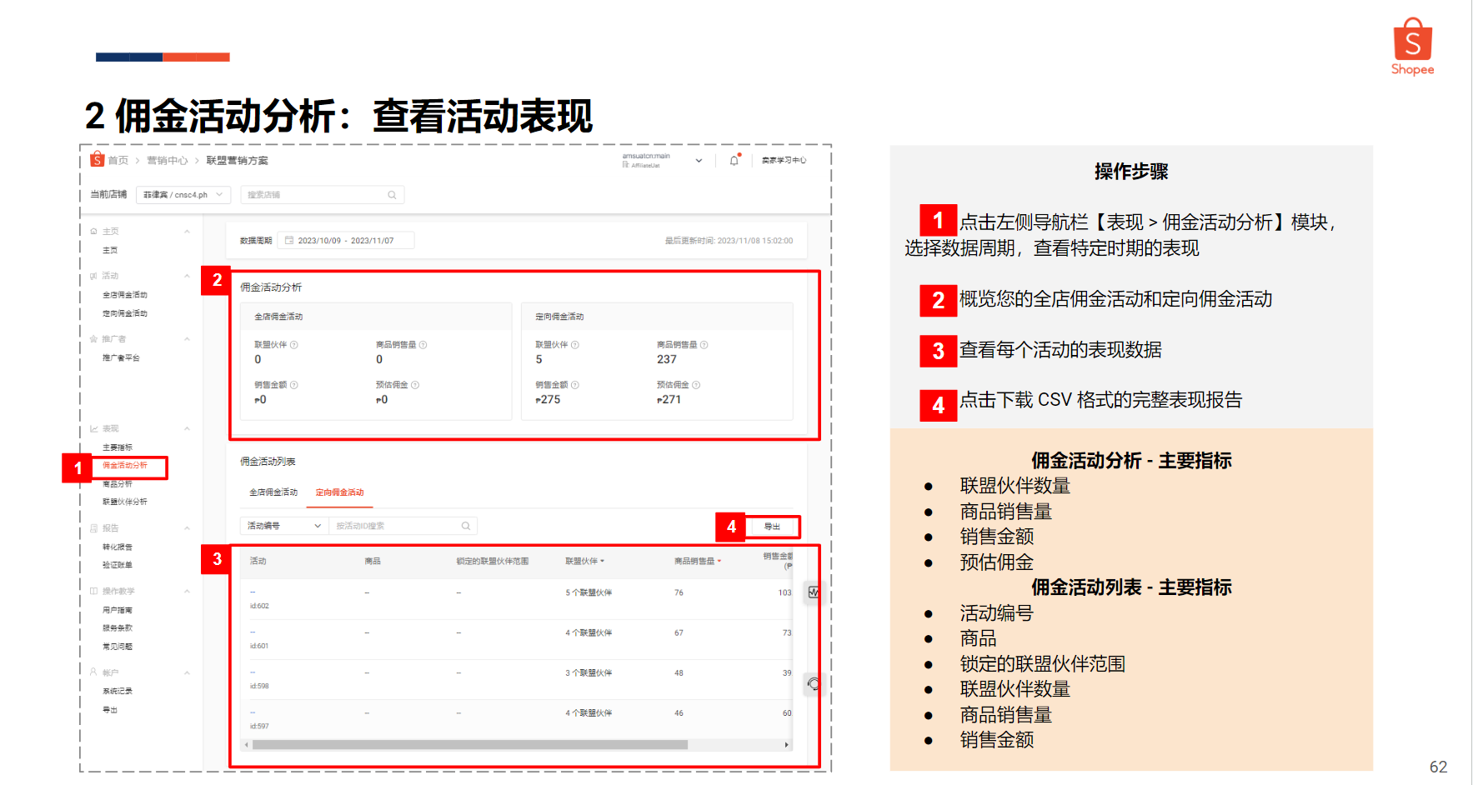Image resolution: width=1473 pixels, height=785 pixels.
Task: Open the 活动编号 search type dropdown
Action: (283, 526)
